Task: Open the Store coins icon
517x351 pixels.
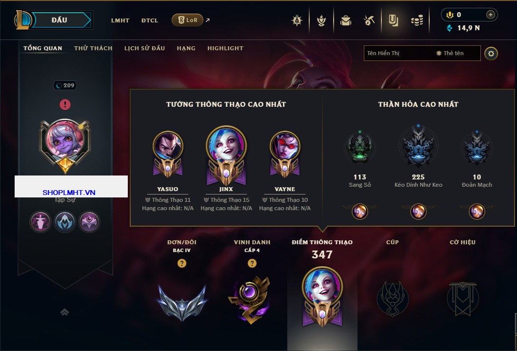Action: pos(417,20)
